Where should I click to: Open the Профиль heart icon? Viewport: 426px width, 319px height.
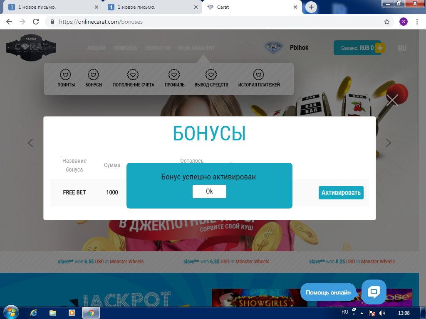pos(174,75)
